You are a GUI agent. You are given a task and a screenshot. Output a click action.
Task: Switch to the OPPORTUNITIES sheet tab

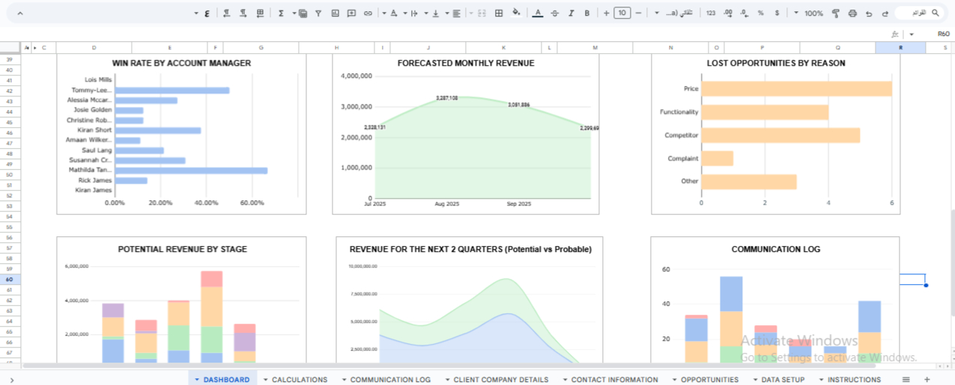click(709, 380)
